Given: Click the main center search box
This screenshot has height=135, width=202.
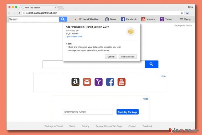Looking at the screenshot, I should (94, 64).
